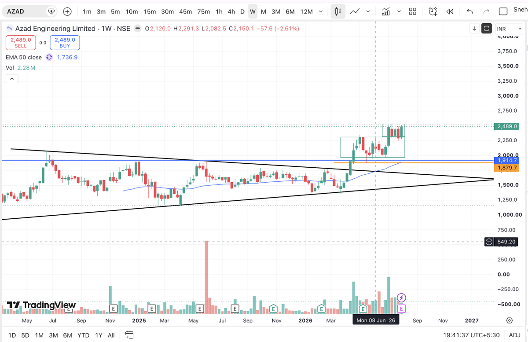The width and height of the screenshot is (528, 342).
Task: Select the 1Y date range
Action: coord(99,335)
